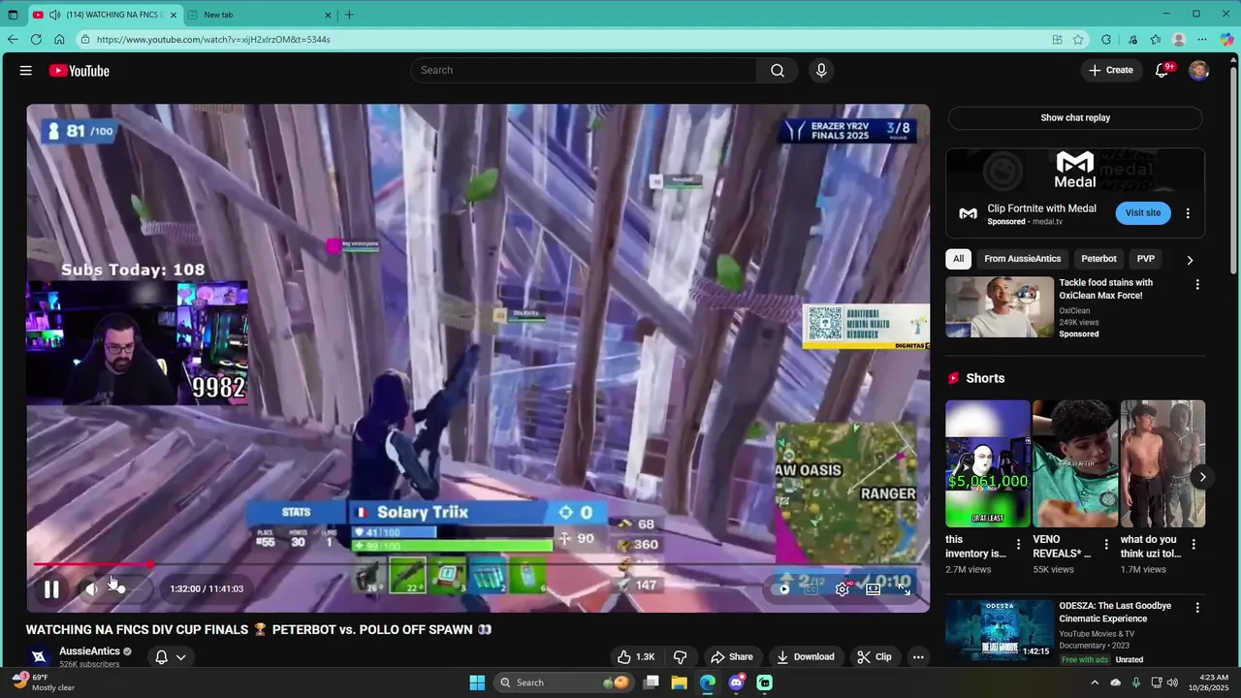This screenshot has width=1241, height=698.
Task: Open YouTube notifications bell with 9+ badge
Action: 1162,70
